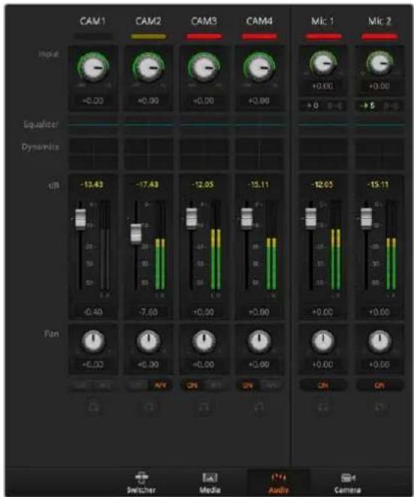
Task: Click the CAM2 peak level -17.43
Action: [147, 185]
